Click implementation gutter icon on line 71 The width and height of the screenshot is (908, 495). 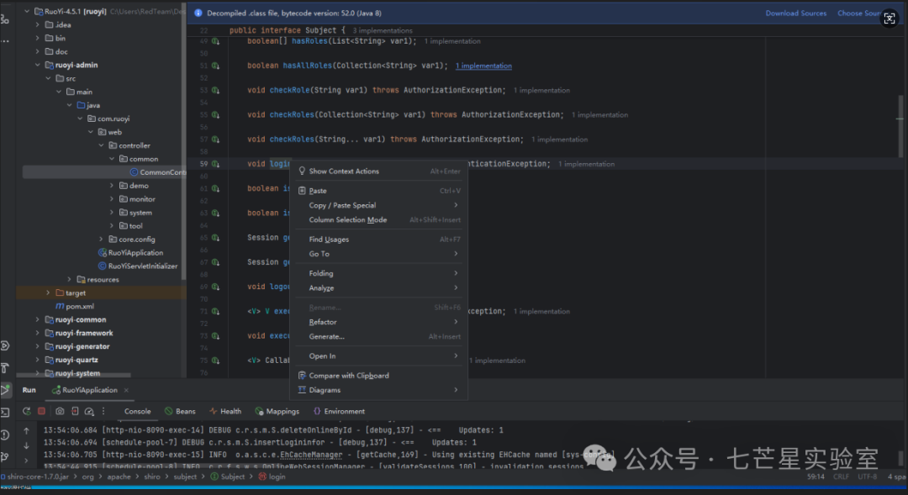point(215,312)
